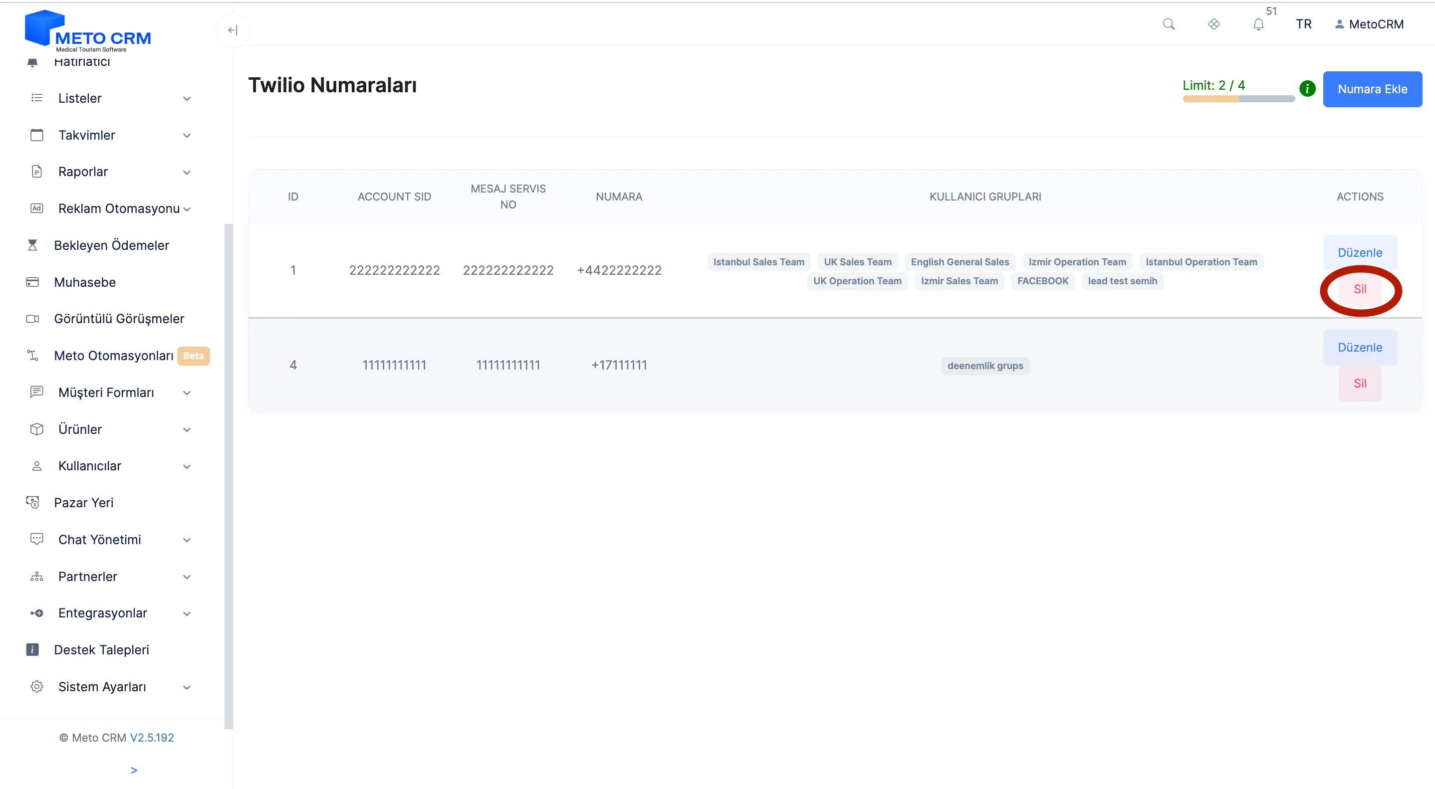Open the search magnifier icon
Image resolution: width=1435 pixels, height=789 pixels.
(1169, 24)
